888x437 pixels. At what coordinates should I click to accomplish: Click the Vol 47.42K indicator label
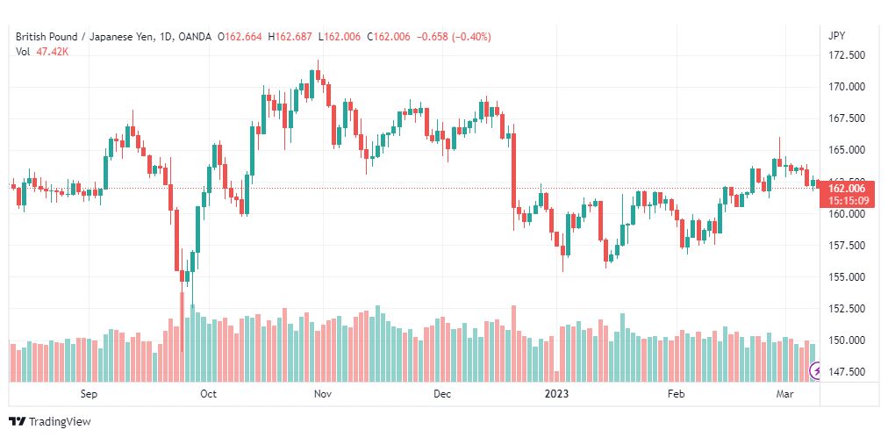tap(42, 52)
